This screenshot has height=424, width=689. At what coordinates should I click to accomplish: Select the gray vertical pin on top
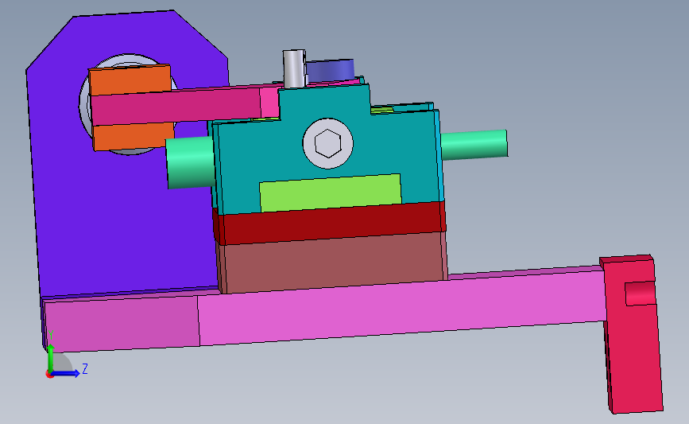click(x=294, y=68)
